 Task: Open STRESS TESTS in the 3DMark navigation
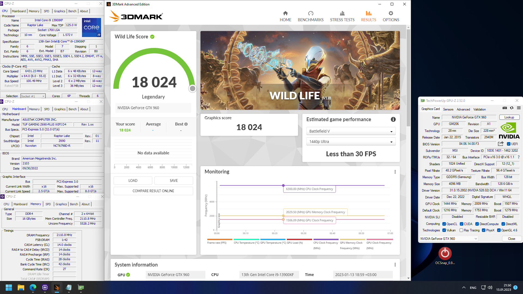point(342,16)
